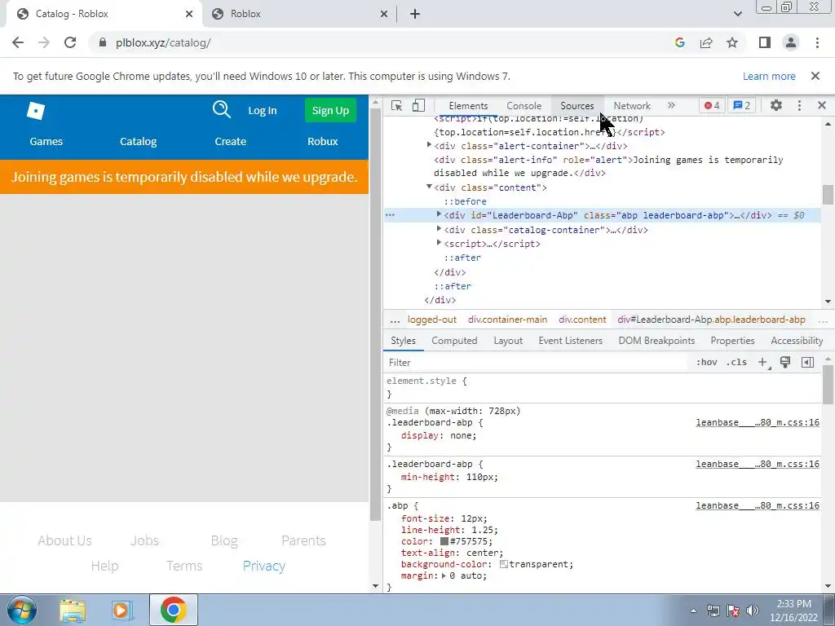Viewport: 835px width, 626px height.
Task: Click the browser back arrow
Action: tap(18, 42)
